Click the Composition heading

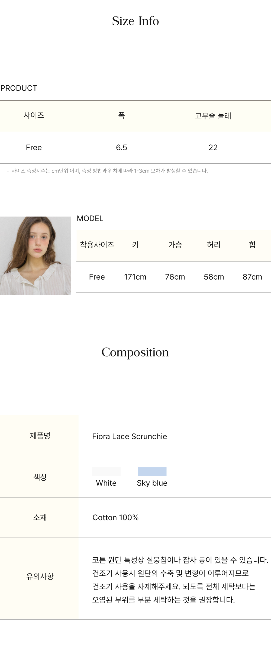pyautogui.click(x=135, y=352)
